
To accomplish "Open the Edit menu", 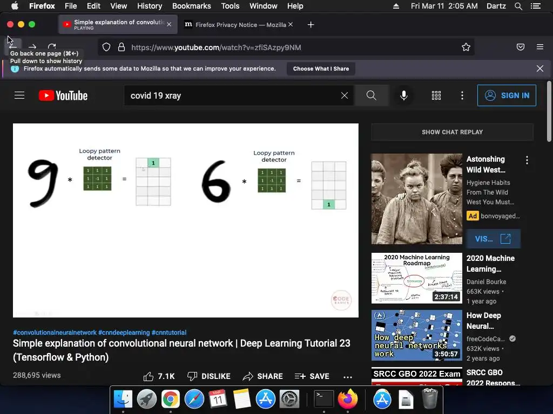I will (93, 6).
